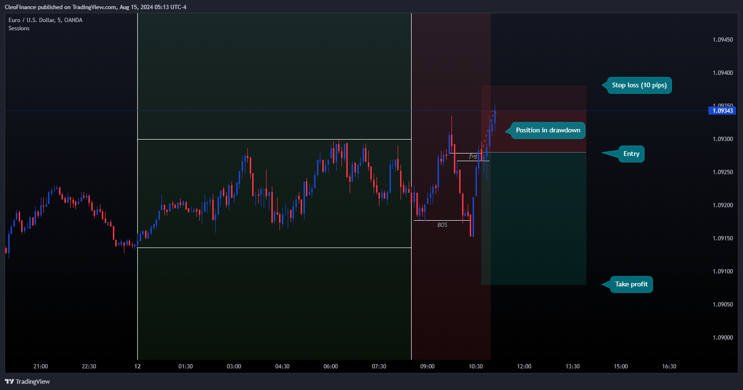Click the 21:00 time axis label

pyautogui.click(x=41, y=366)
